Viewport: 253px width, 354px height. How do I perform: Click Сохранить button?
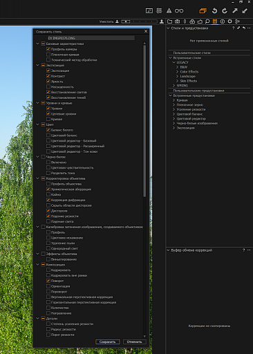point(108,342)
